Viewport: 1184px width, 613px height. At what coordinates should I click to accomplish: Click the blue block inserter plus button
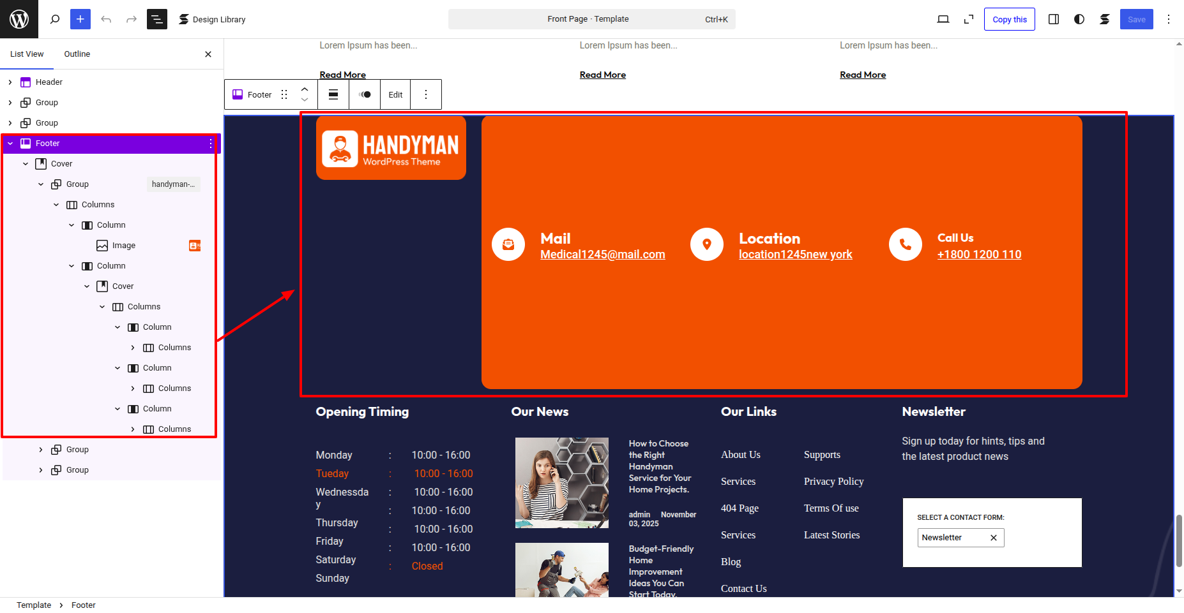point(80,19)
